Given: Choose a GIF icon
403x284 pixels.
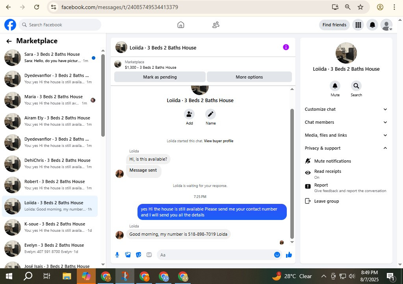Looking at the screenshot, I should (149, 255).
